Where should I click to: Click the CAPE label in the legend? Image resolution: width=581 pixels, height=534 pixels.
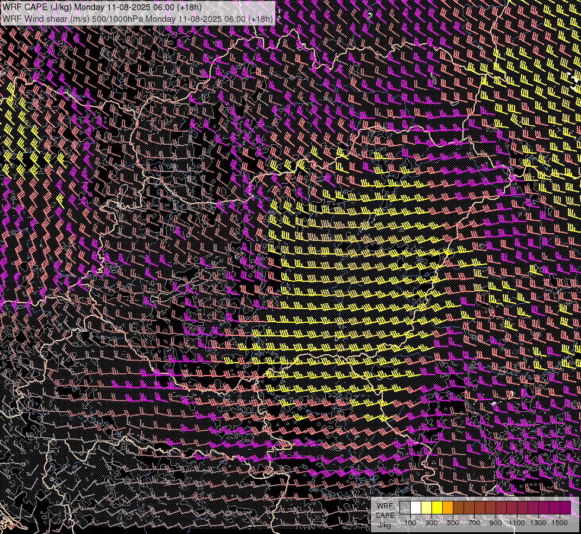pyautogui.click(x=385, y=516)
